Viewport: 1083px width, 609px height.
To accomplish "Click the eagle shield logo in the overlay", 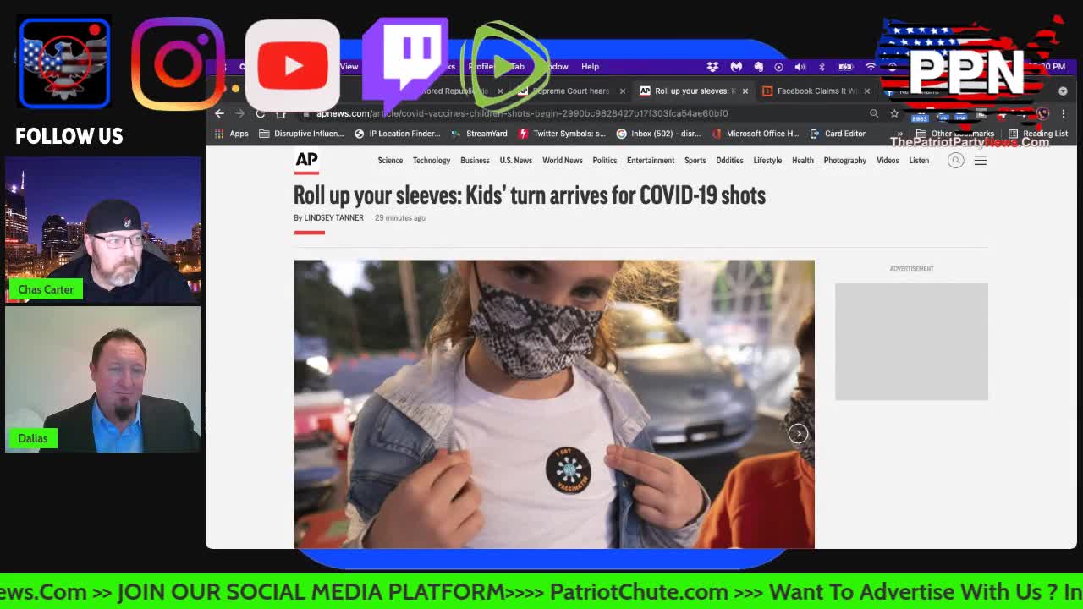I will (x=64, y=63).
